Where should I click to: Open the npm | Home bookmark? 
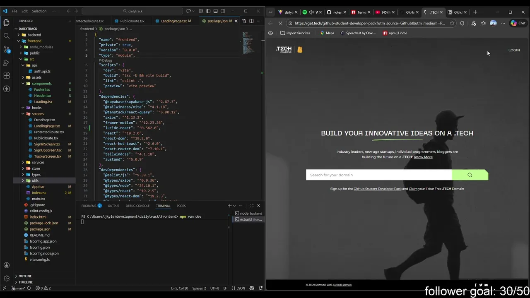[x=395, y=33]
